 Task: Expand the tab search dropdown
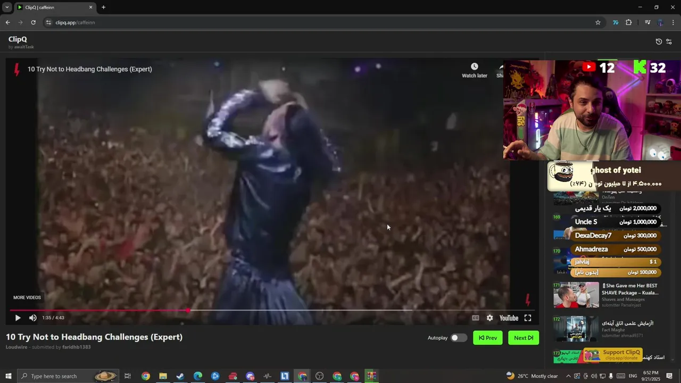click(7, 7)
